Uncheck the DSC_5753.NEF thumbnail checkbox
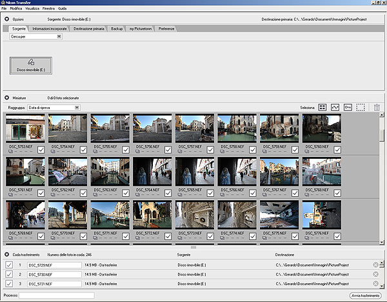The image size is (387, 302). click(41, 150)
